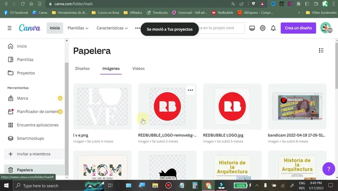The image size is (338, 191).
Task: Click the browser address bar URL
Action: 73,4
